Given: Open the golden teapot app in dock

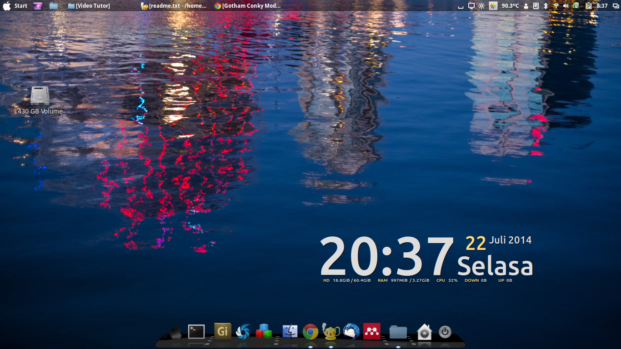Looking at the screenshot, I should pos(331,331).
